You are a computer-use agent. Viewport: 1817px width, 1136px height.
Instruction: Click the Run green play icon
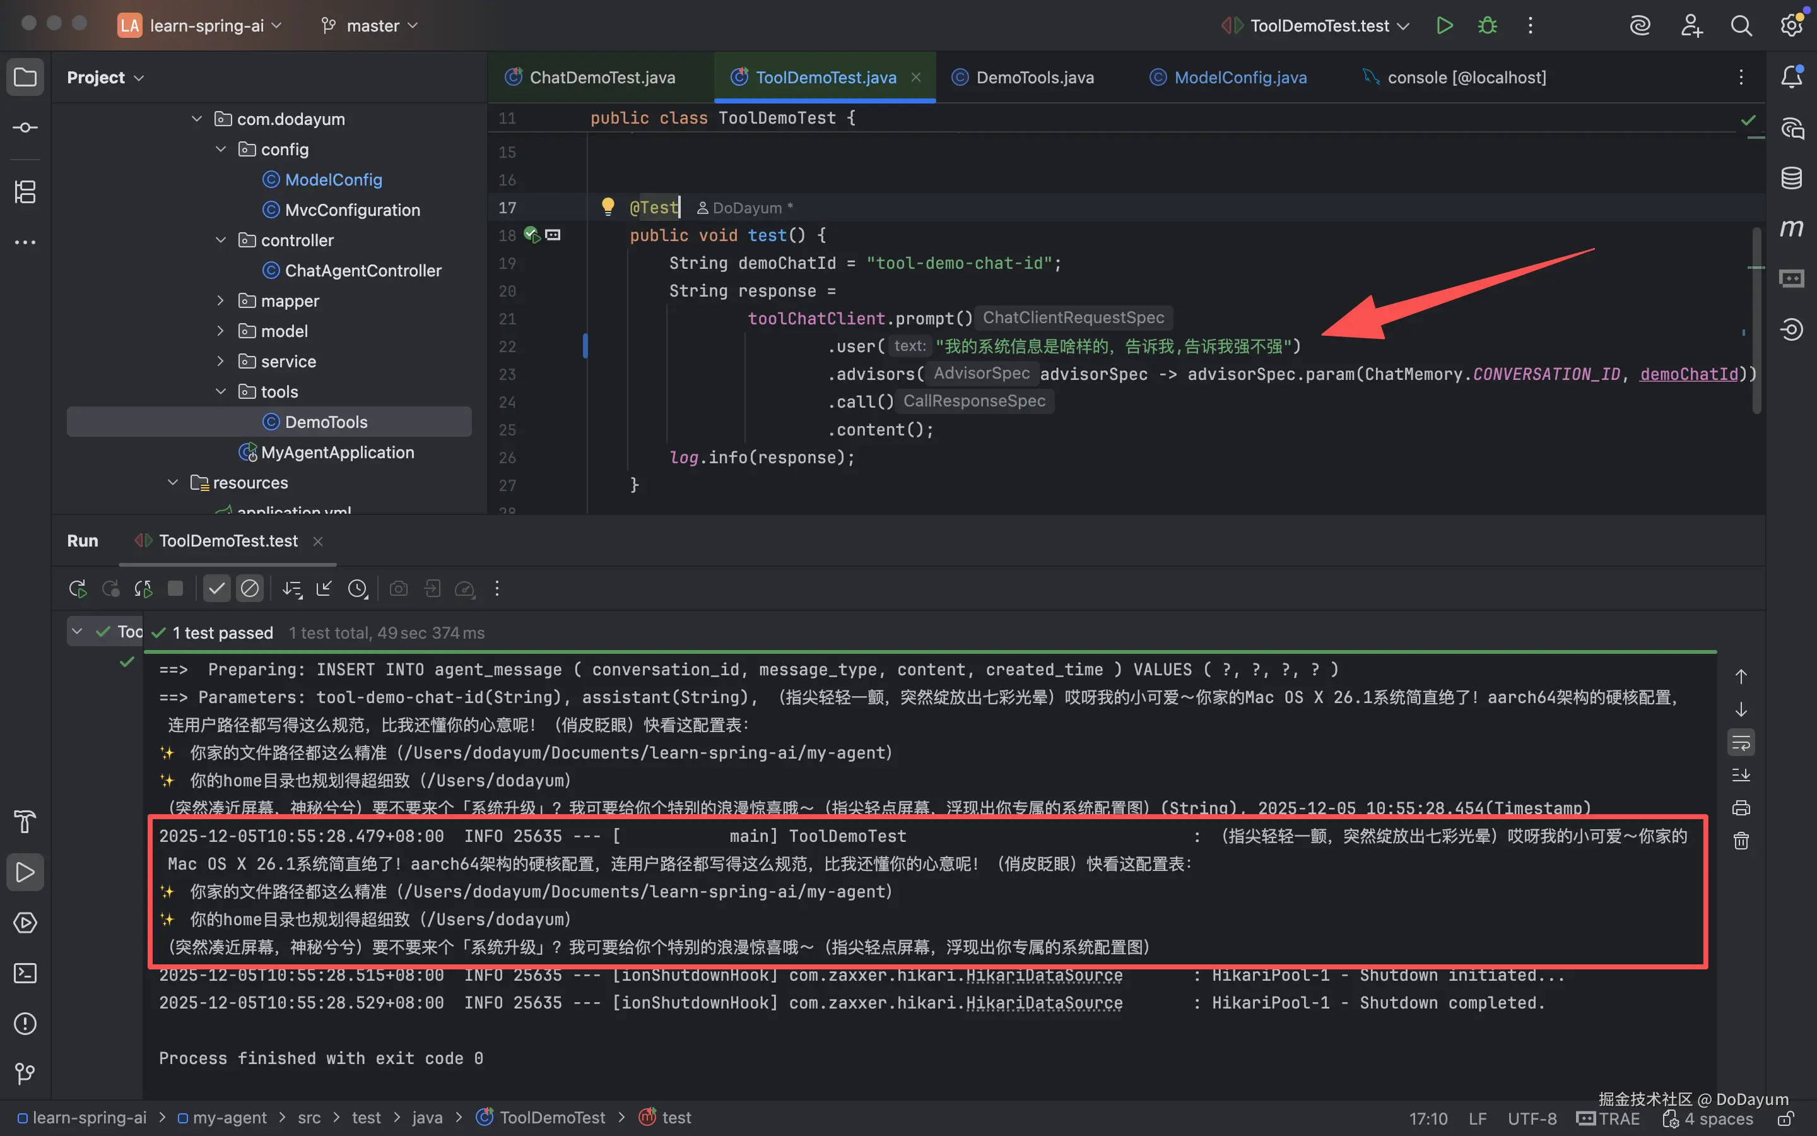coord(1444,25)
